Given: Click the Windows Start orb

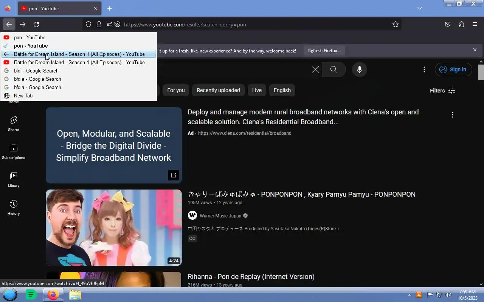Looking at the screenshot, I should pos(10,295).
